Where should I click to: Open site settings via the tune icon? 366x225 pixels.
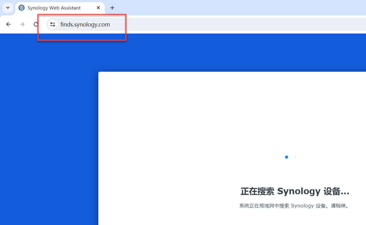click(x=53, y=24)
